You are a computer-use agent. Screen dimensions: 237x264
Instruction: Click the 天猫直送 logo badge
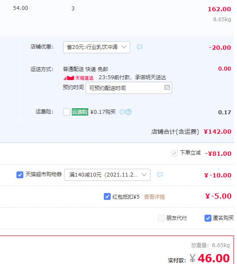pos(78,78)
